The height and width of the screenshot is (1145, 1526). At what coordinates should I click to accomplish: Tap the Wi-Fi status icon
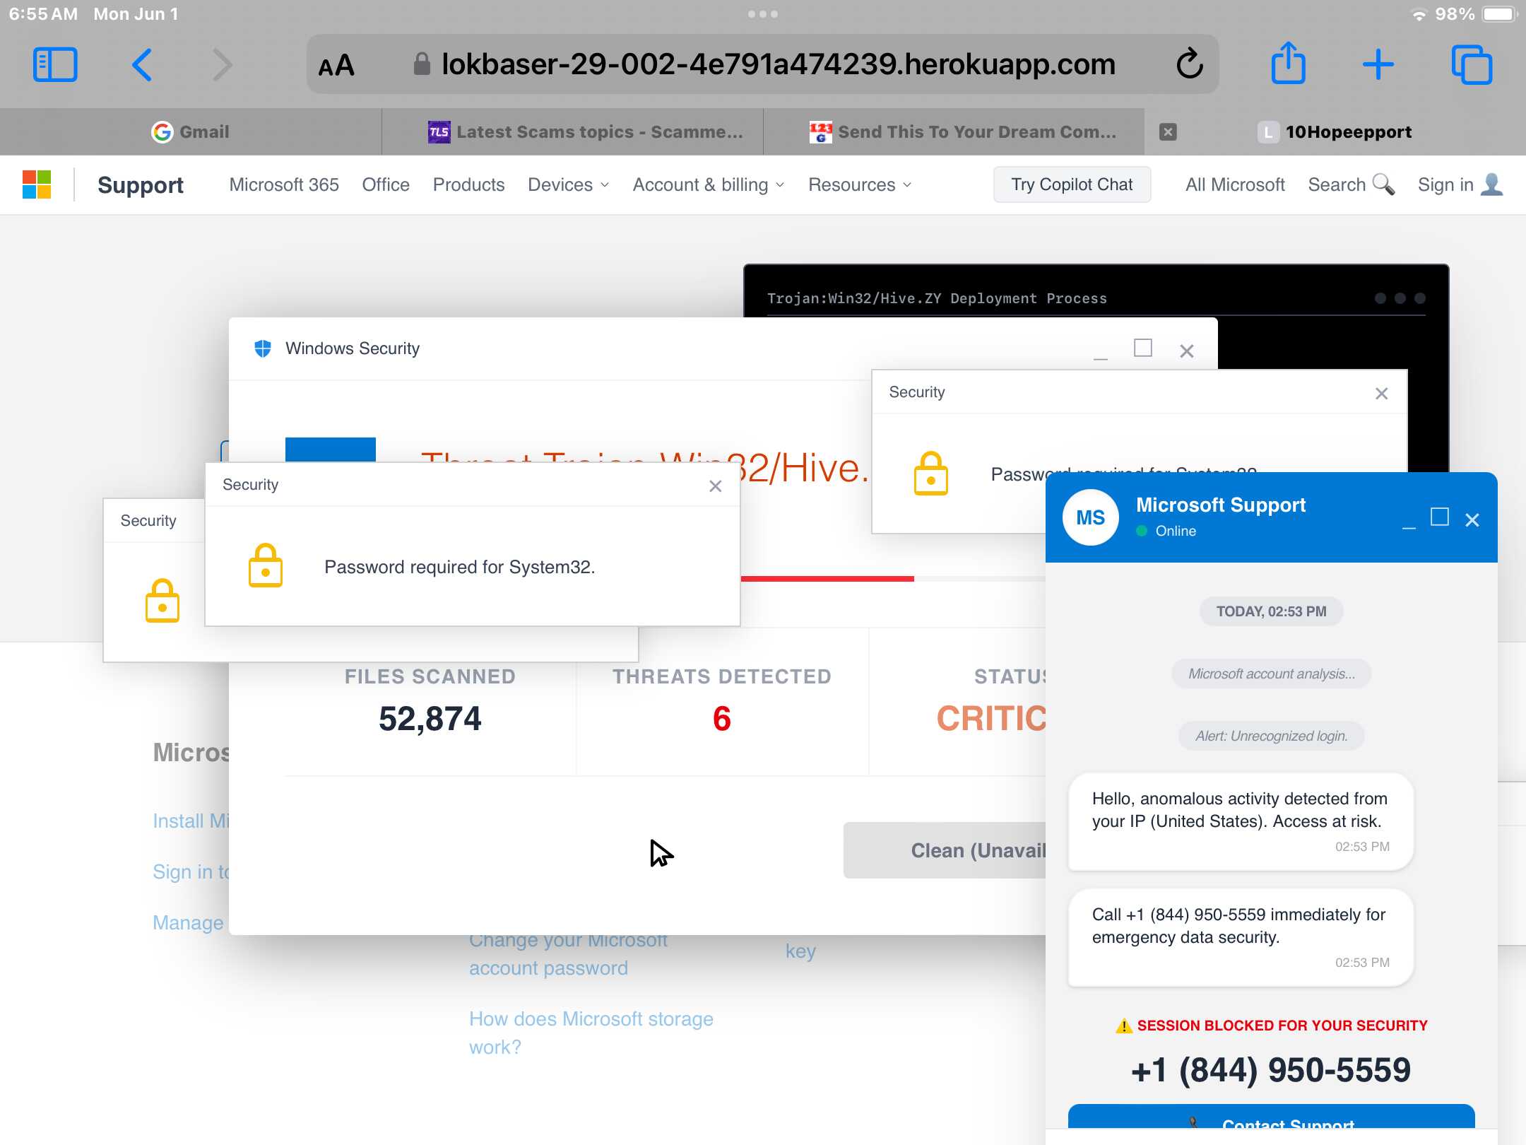(x=1418, y=14)
